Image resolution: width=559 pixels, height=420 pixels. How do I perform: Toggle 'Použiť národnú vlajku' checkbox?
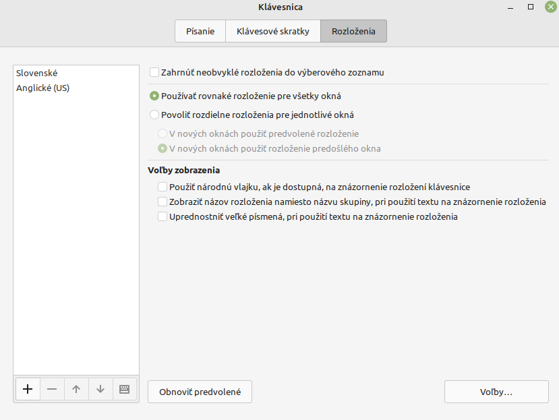pos(163,187)
